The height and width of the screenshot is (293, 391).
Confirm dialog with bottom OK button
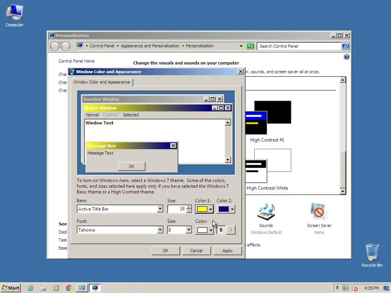tap(166, 251)
